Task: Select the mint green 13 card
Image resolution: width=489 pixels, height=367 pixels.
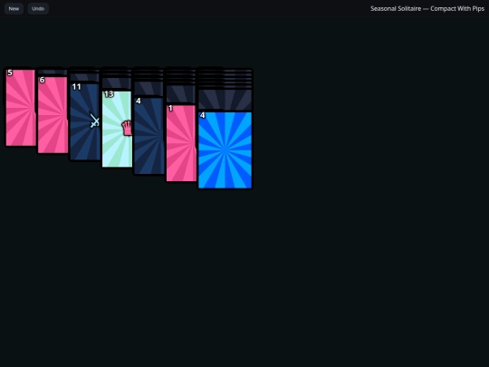Action: [117, 129]
